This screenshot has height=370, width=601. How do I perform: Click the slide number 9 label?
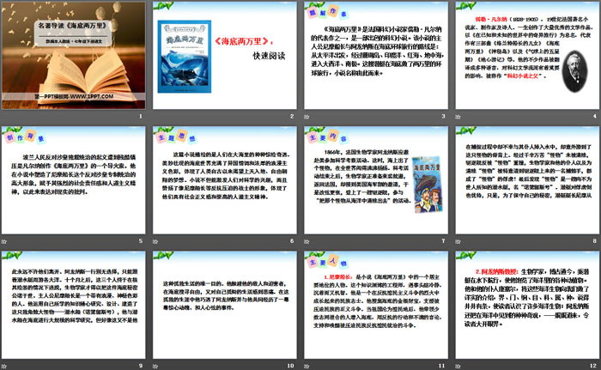pyautogui.click(x=141, y=366)
